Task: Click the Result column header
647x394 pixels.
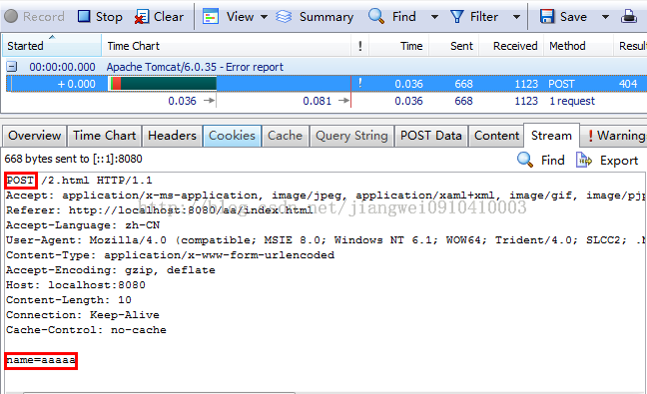Action: (630, 45)
